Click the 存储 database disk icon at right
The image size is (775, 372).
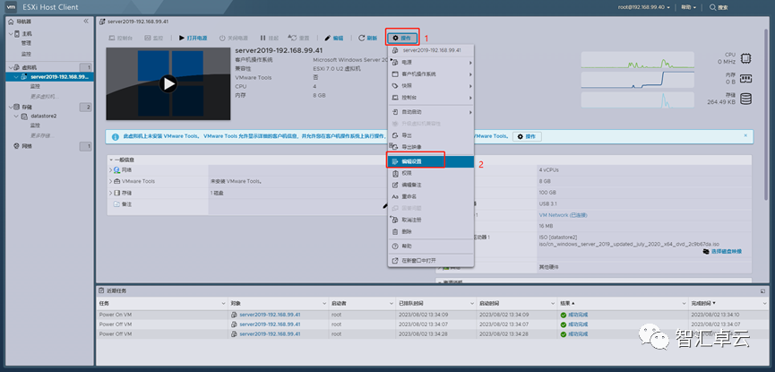click(745, 99)
